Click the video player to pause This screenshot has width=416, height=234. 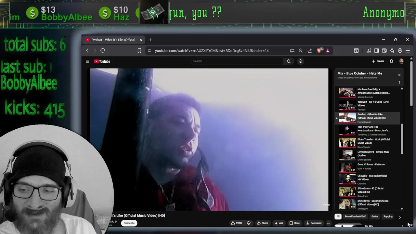tap(209, 139)
